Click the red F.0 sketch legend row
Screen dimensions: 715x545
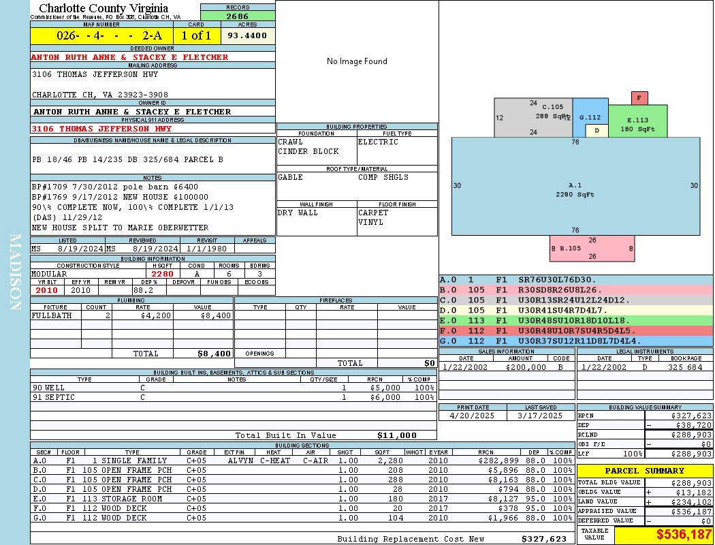[576, 330]
